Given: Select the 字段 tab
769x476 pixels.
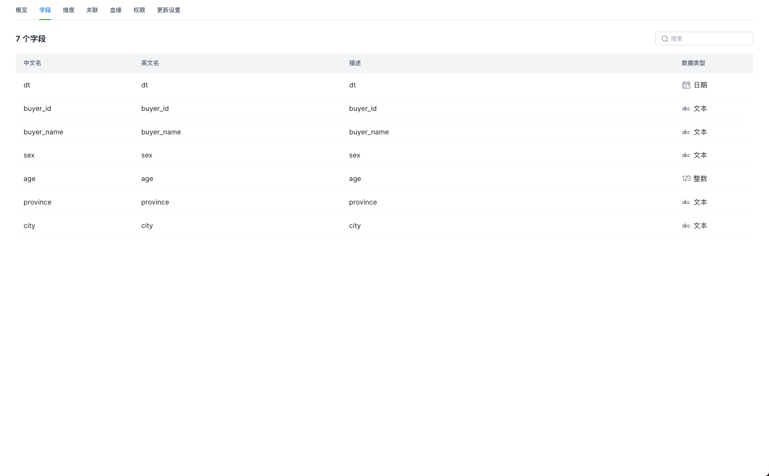Looking at the screenshot, I should click(x=45, y=10).
